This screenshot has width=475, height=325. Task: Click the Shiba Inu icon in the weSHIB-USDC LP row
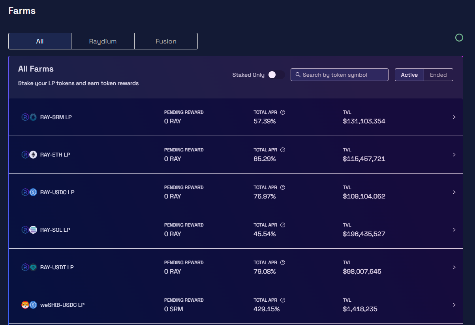pyautogui.click(x=25, y=305)
